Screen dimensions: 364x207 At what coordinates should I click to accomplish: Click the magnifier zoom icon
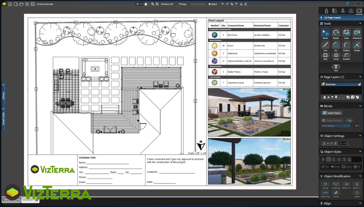(x=153, y=4)
